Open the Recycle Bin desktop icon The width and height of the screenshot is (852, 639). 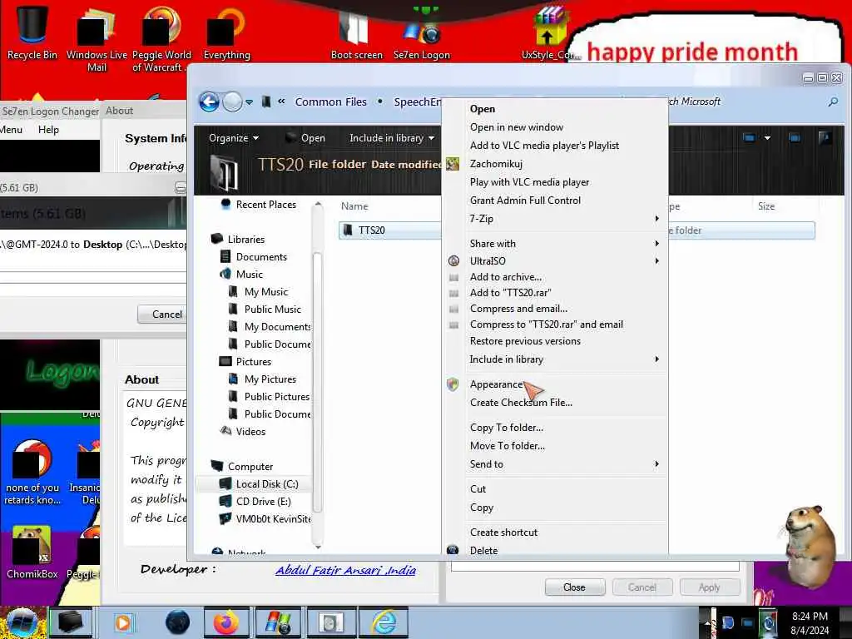point(32,32)
